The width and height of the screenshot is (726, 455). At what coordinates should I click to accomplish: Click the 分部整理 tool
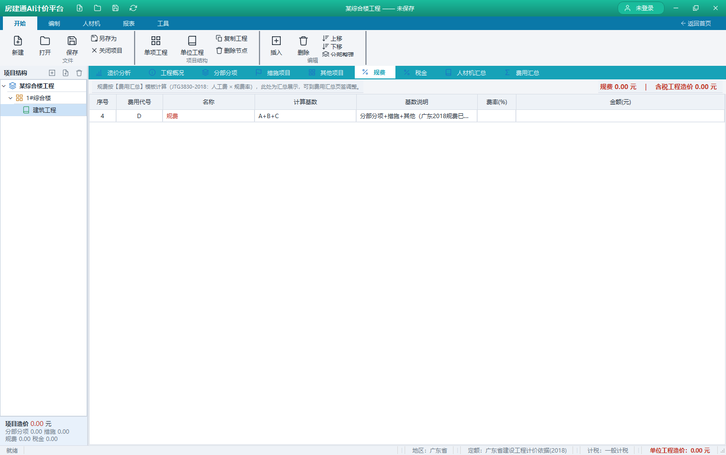tap(338, 54)
